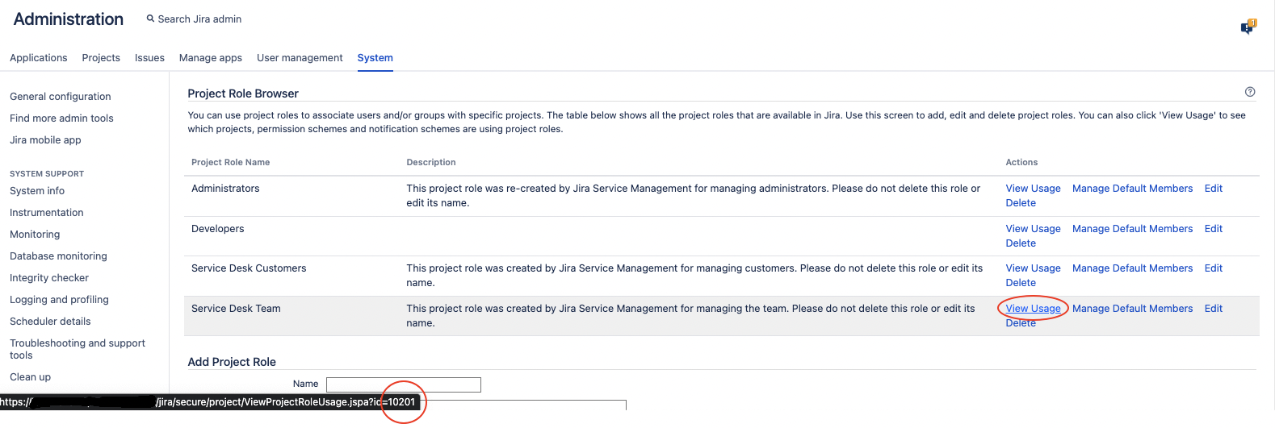The height and width of the screenshot is (428, 1275).
Task: Click the search magnifier icon
Action: click(150, 19)
